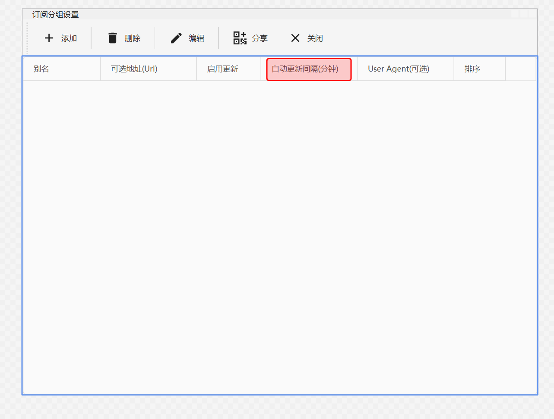
Task: Sort by the 别名 column header
Action: click(41, 69)
